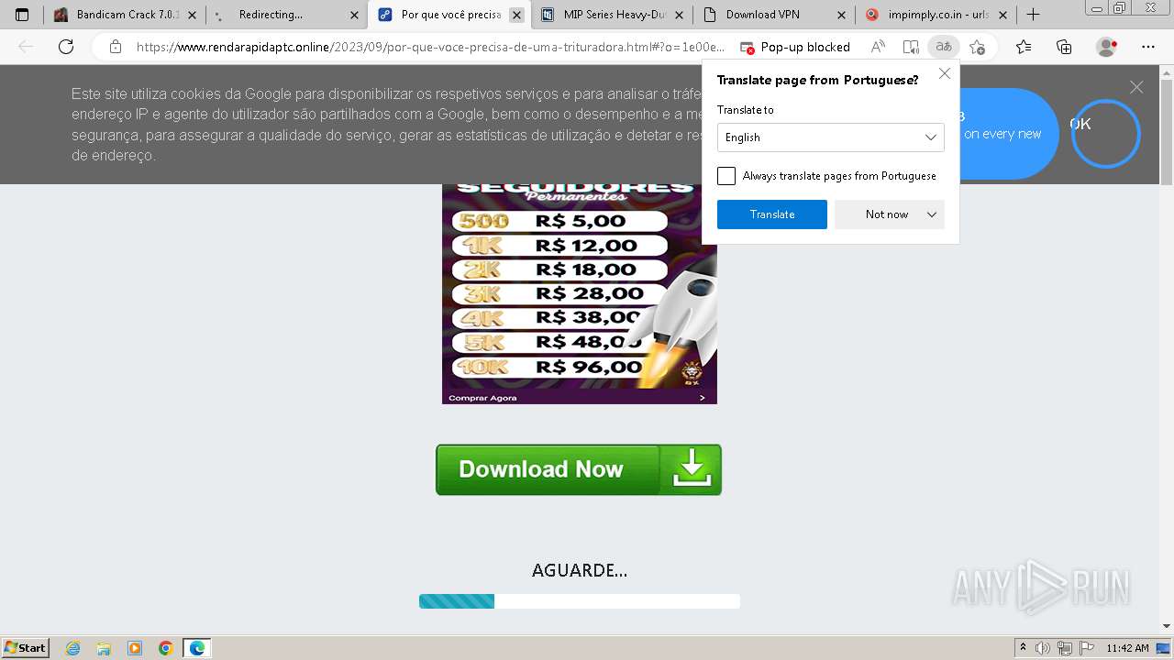Screen dimensions: 1174x660
Task: Switch to Bandicam Crack tab
Action: [x=125, y=15]
